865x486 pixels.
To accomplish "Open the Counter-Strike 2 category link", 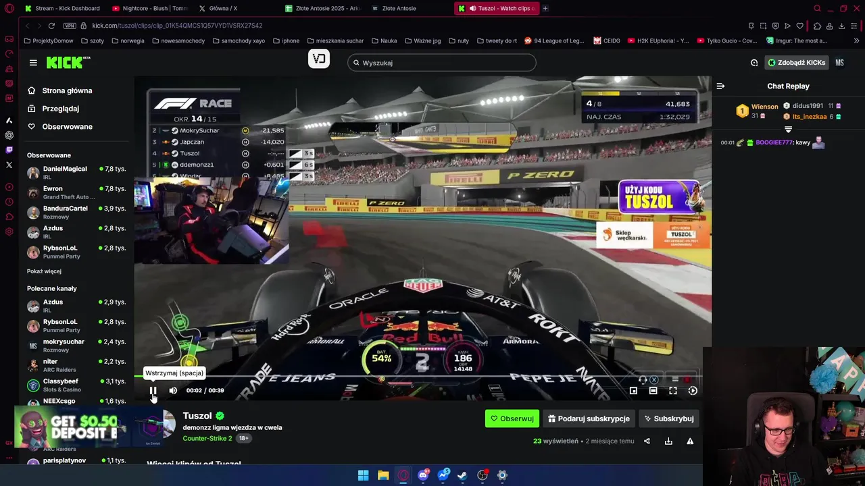I will (x=207, y=438).
